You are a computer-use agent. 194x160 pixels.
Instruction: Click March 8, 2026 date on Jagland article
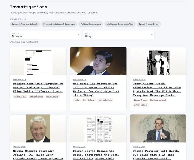tap(19, 147)
